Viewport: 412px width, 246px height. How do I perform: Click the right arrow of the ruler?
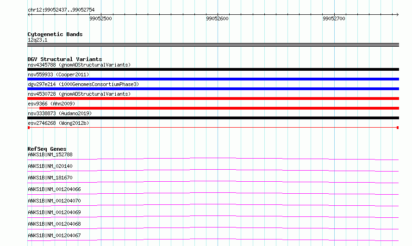[397, 15]
